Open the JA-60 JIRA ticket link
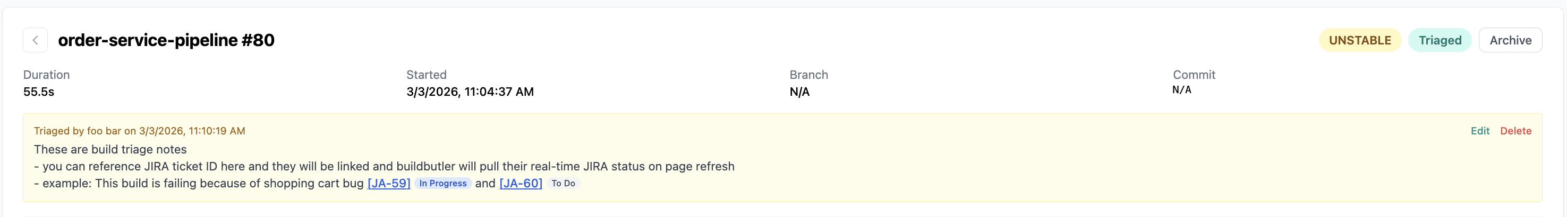 coord(520,183)
